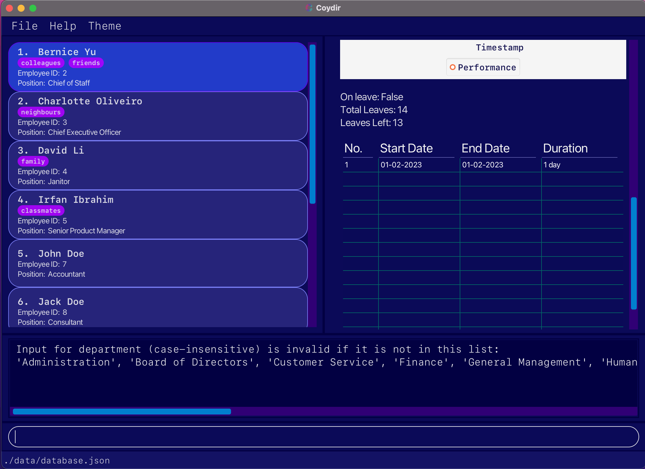Click the Start Date column header
The image size is (645, 469).
click(x=406, y=149)
